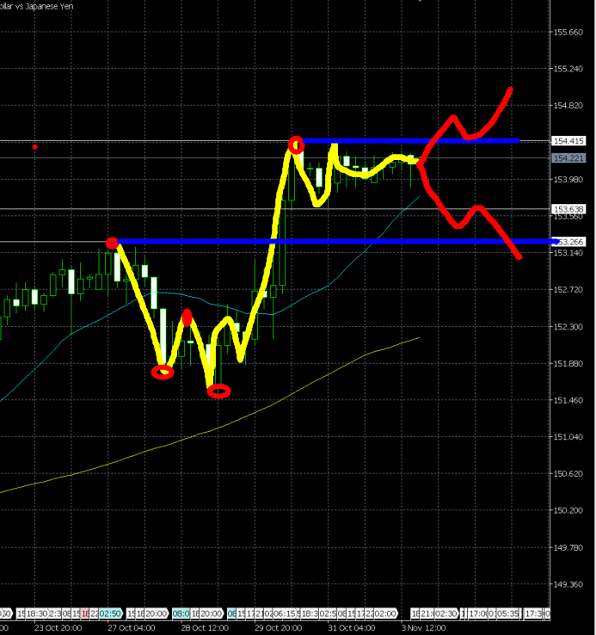Click the highlighted 02:50 time marker
Image resolution: width=596 pixels, height=635 pixels.
point(110,613)
